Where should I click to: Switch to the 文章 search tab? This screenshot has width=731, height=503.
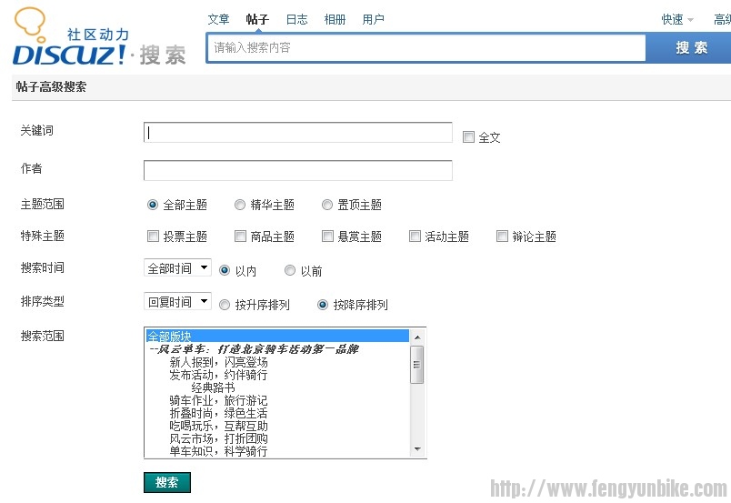click(218, 20)
